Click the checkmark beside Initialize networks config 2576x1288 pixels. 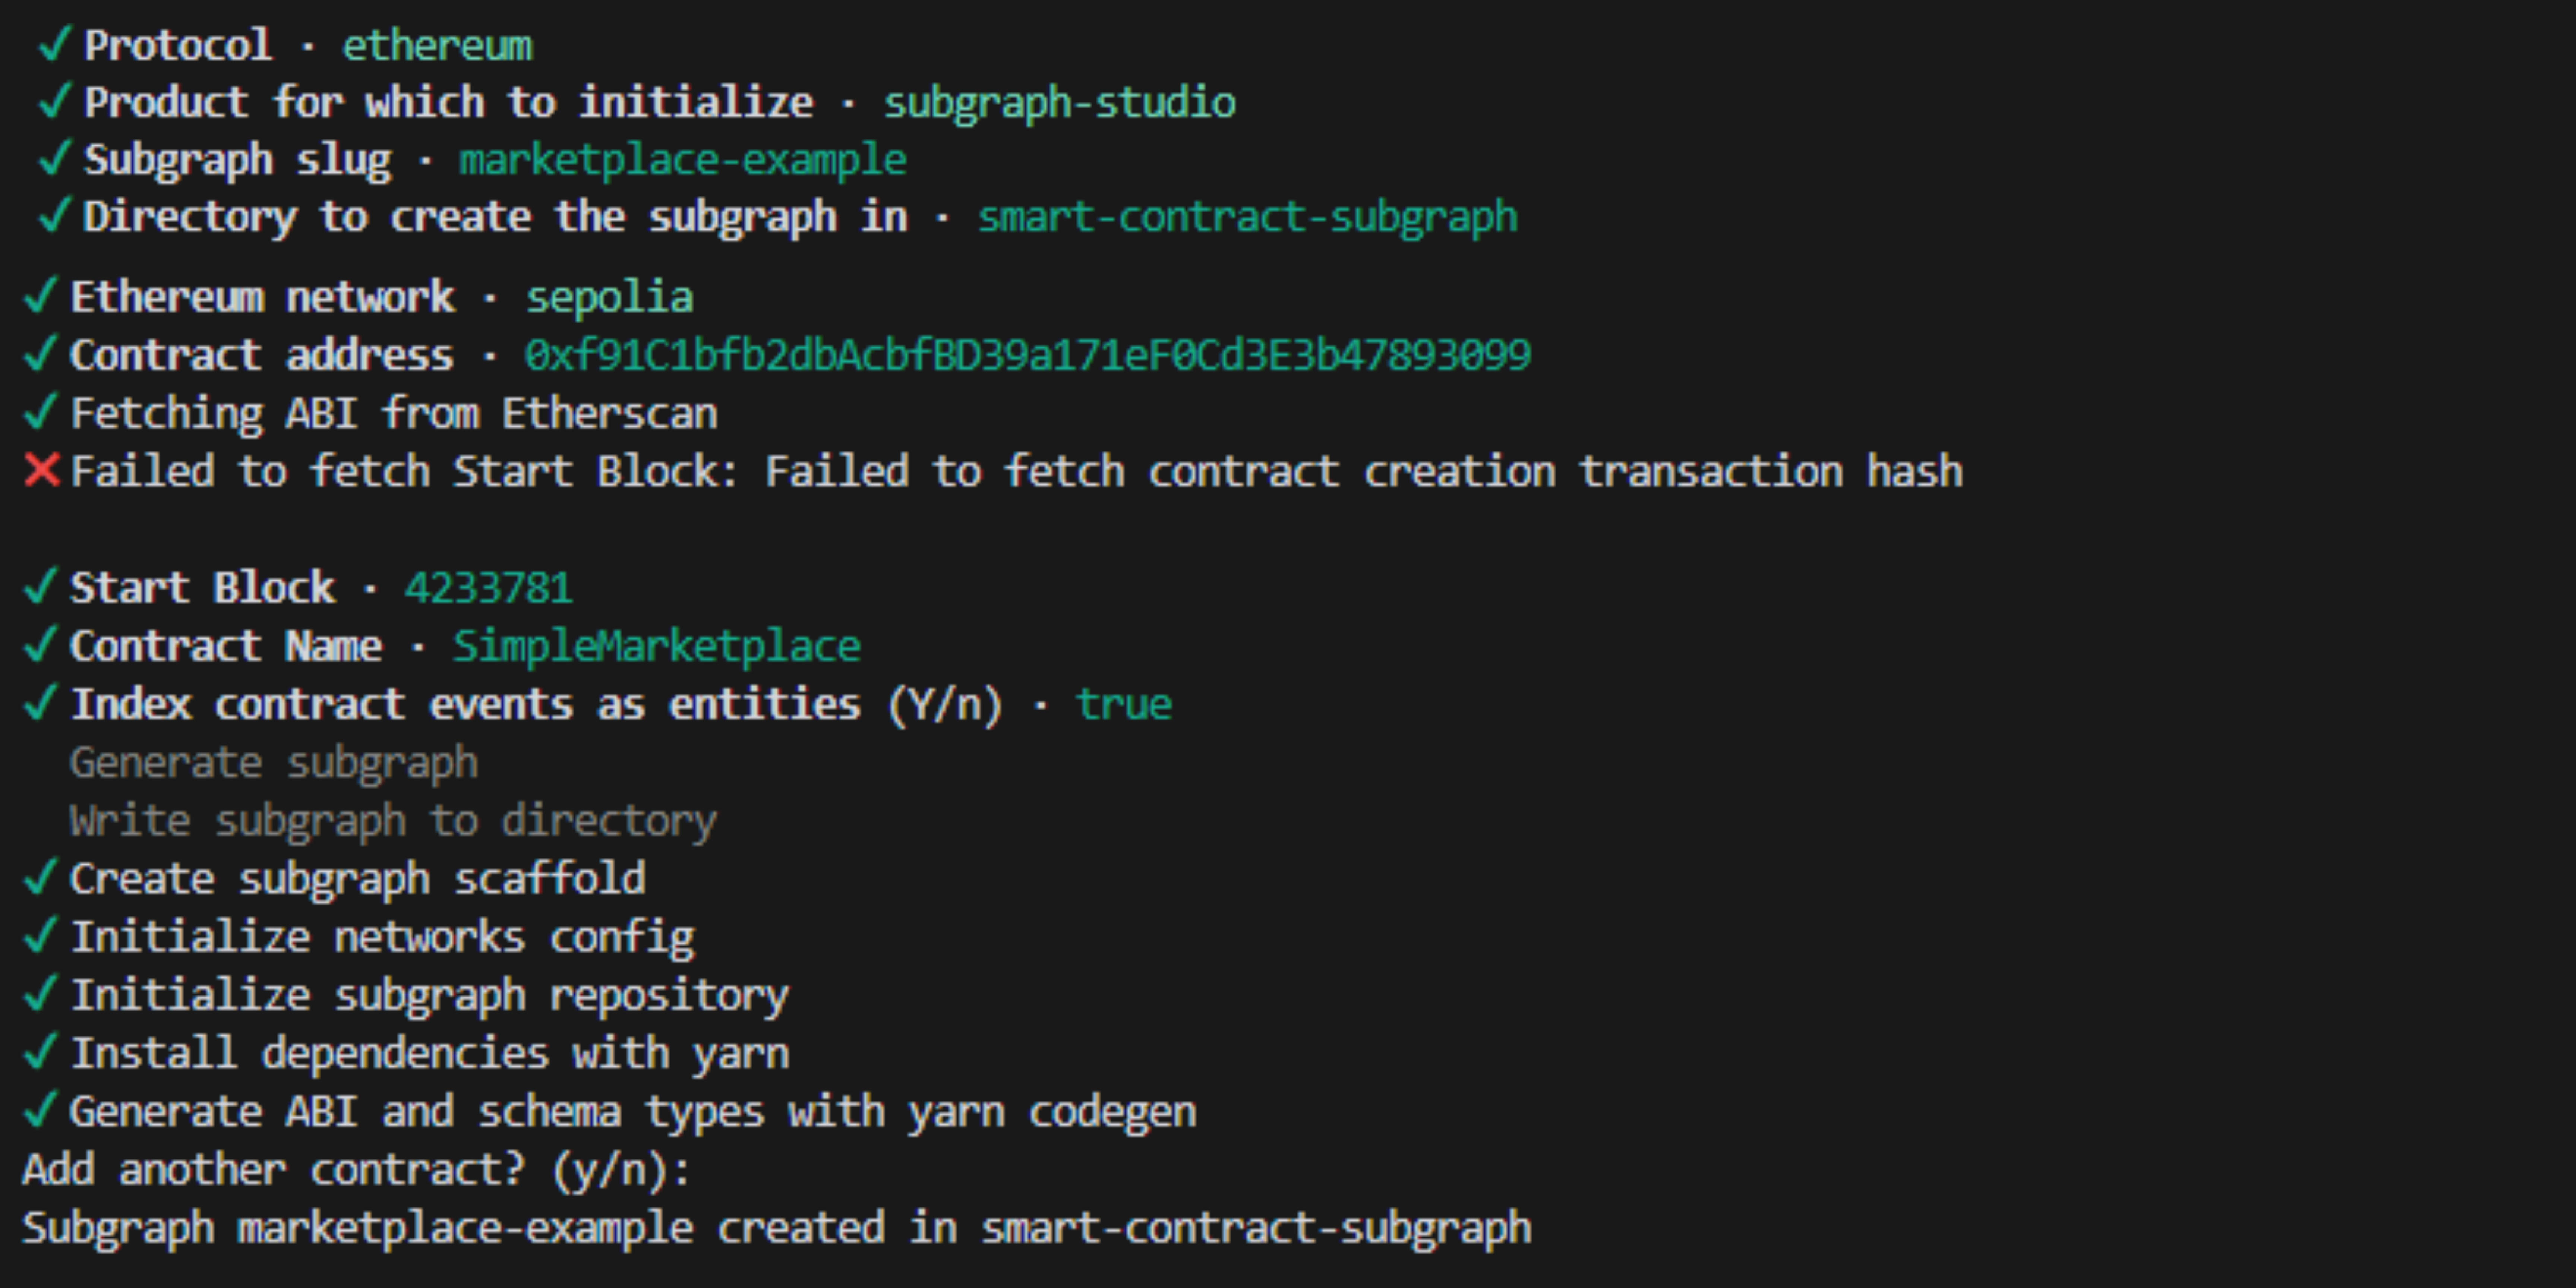tap(40, 936)
